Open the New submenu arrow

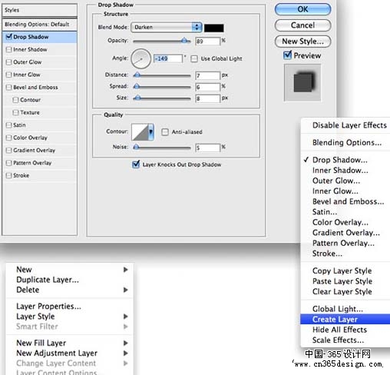click(x=125, y=270)
